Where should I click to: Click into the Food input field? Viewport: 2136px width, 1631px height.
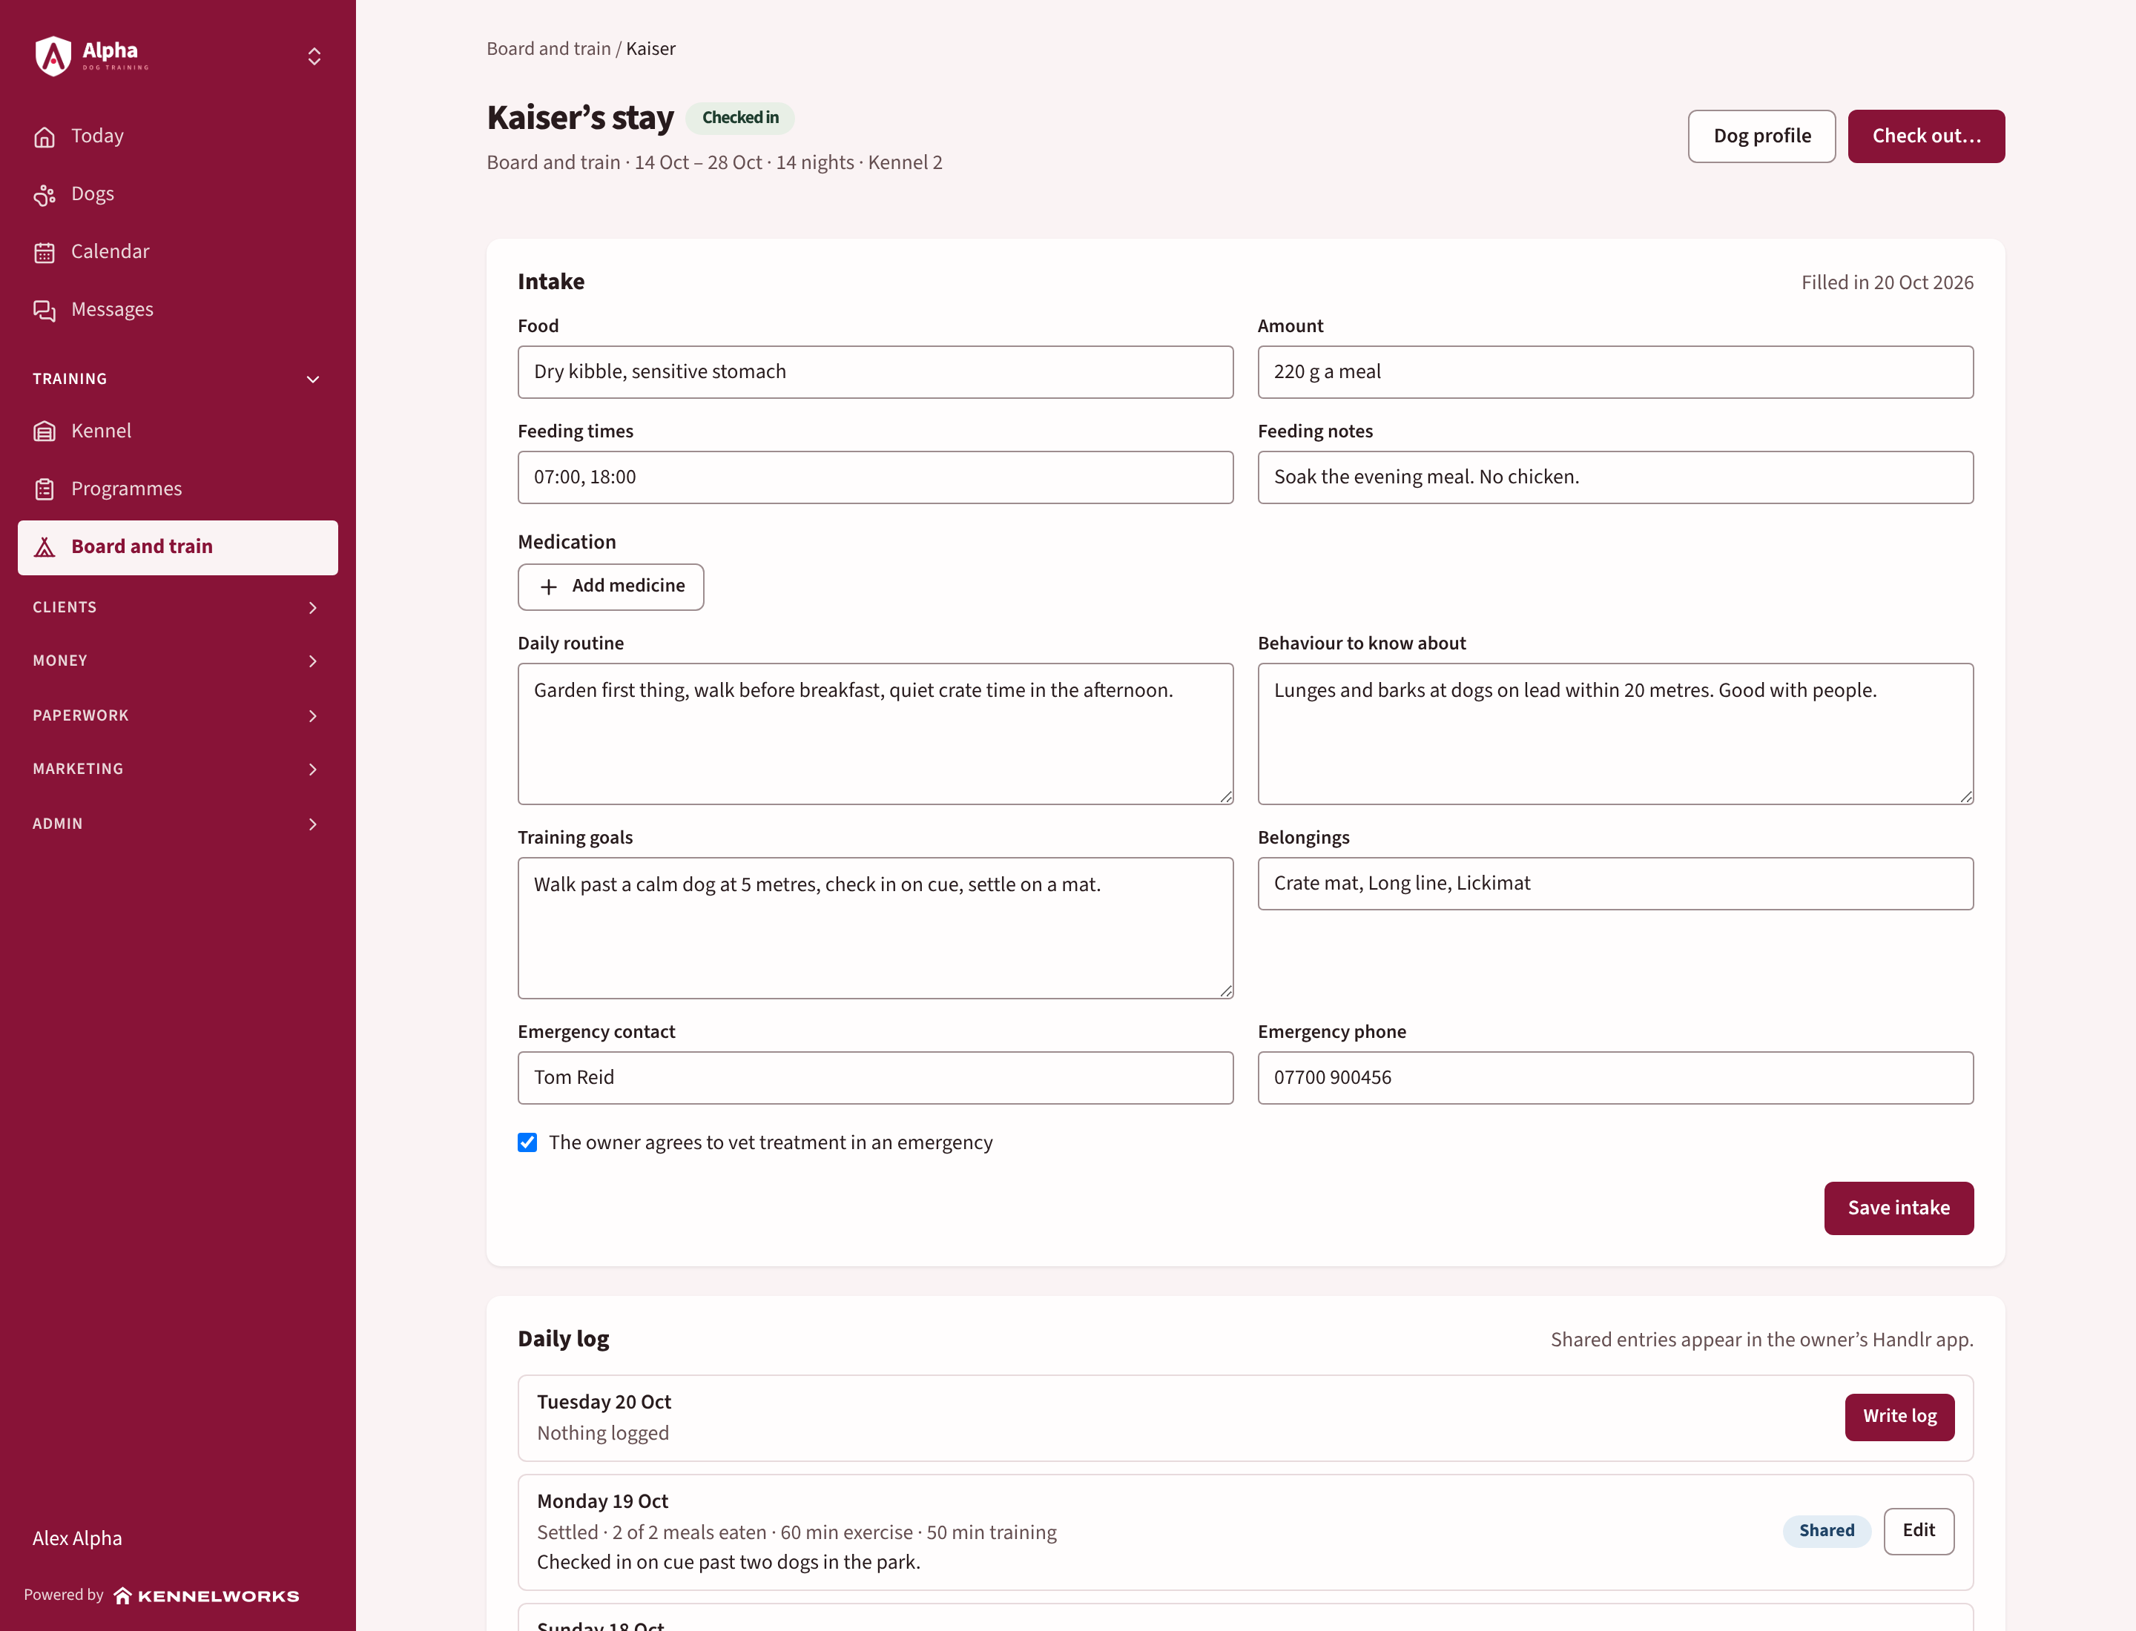(x=875, y=372)
